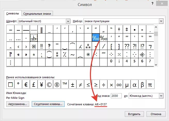Pick the asterism ⁂ symbol
169x121 pixels.
click(x=88, y=46)
